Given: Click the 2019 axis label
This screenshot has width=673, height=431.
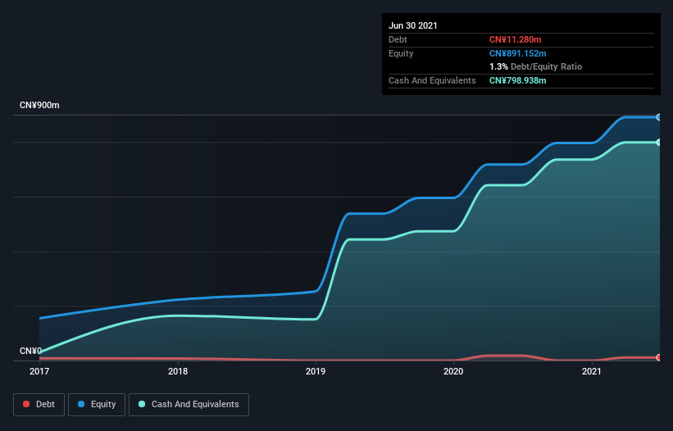Looking at the screenshot, I should pyautogui.click(x=316, y=371).
